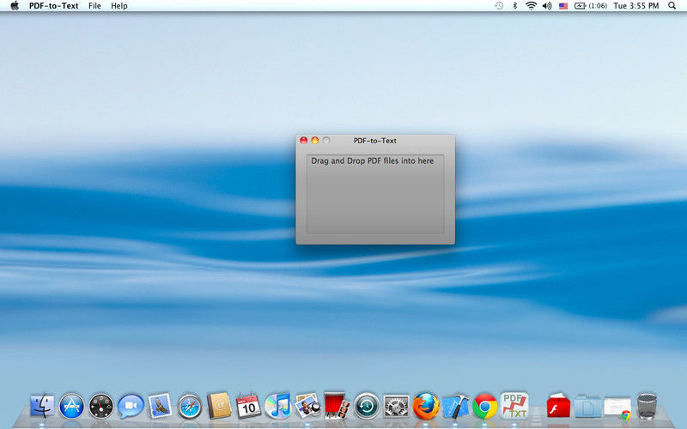Open Xcode from the dock
This screenshot has width=687, height=429.
[x=455, y=406]
